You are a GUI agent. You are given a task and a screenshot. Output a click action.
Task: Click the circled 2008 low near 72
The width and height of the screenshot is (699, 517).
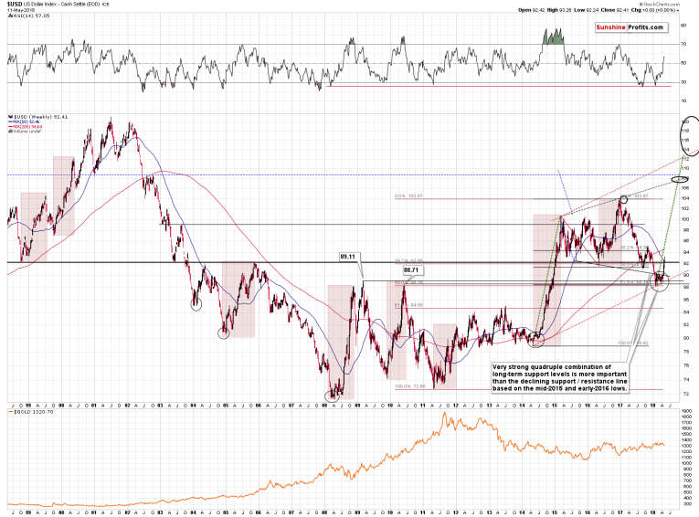tap(334, 394)
